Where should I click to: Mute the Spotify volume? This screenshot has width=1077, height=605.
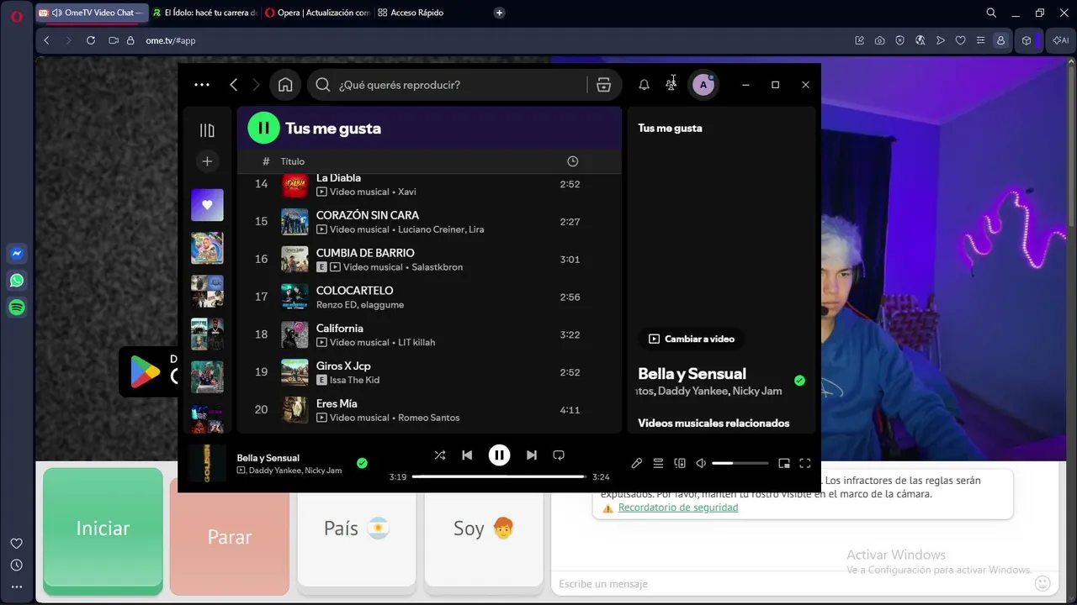[701, 463]
